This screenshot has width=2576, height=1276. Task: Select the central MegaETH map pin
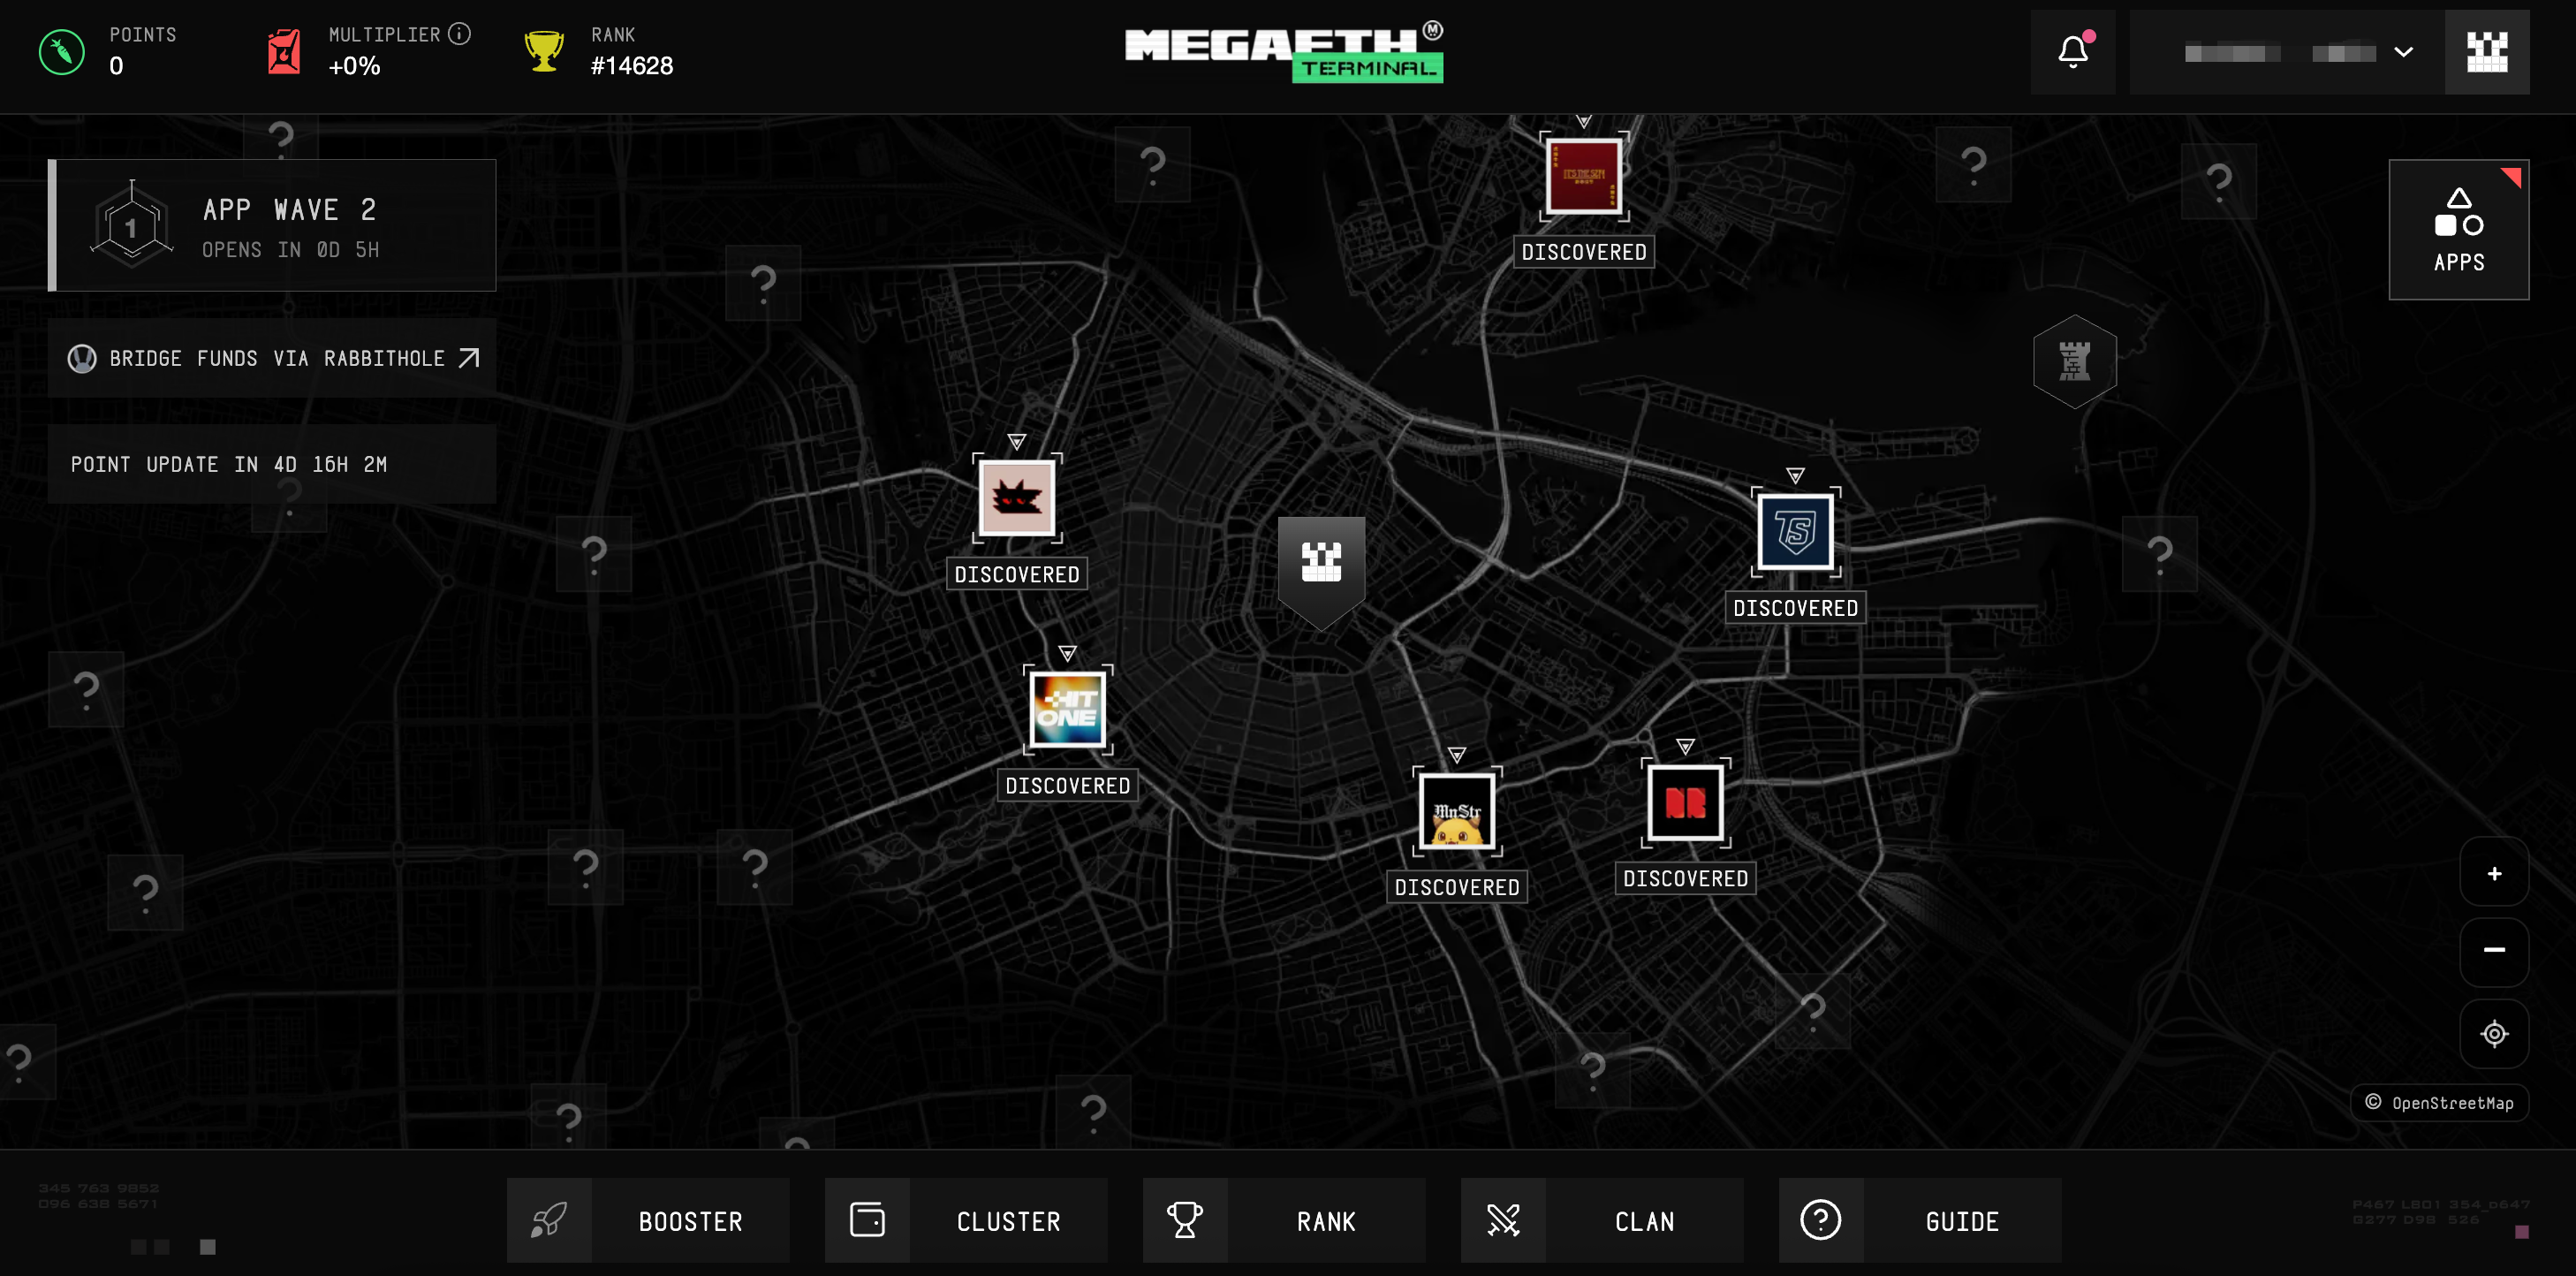(x=1321, y=563)
